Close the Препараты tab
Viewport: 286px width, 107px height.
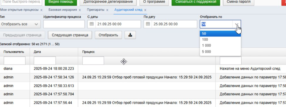(107, 10)
